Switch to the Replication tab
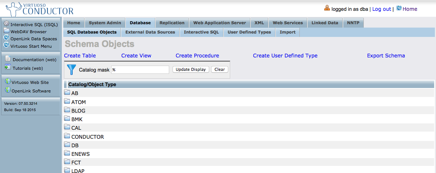This screenshot has height=173, width=436. tap(172, 23)
